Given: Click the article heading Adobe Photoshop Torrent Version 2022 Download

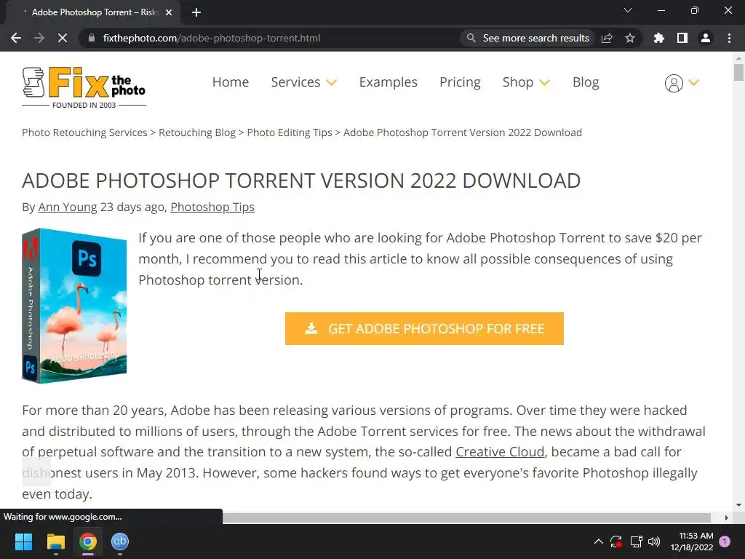Looking at the screenshot, I should click(301, 181).
